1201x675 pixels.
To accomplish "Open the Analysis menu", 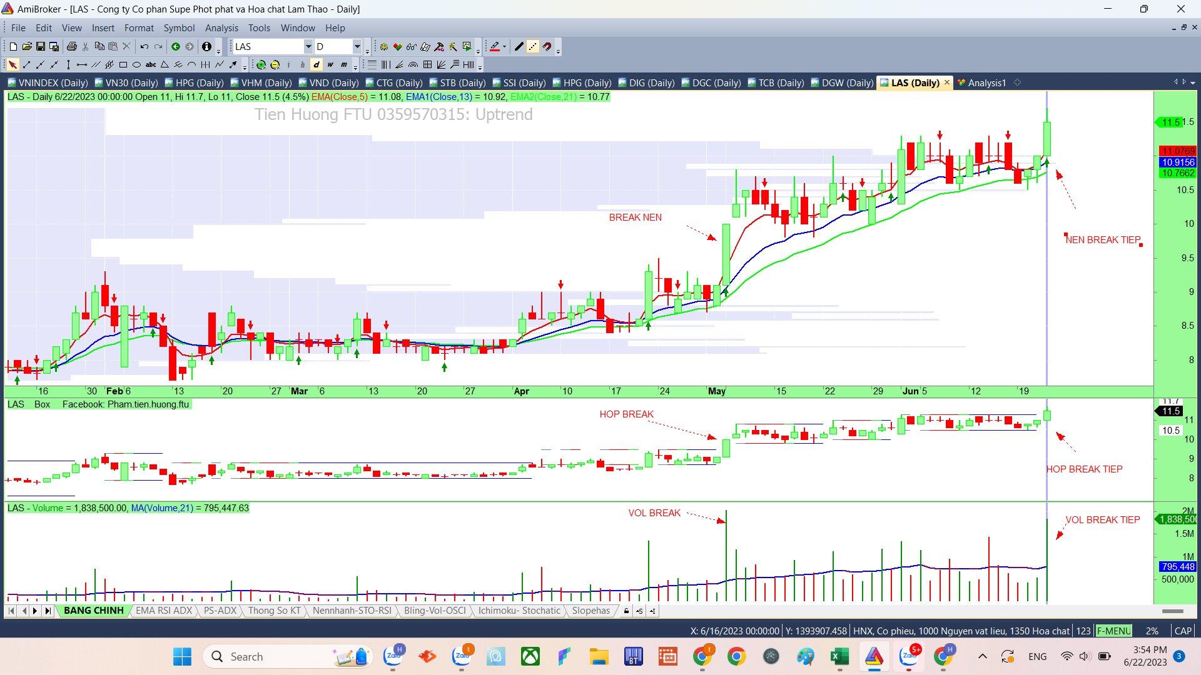I will click(221, 28).
